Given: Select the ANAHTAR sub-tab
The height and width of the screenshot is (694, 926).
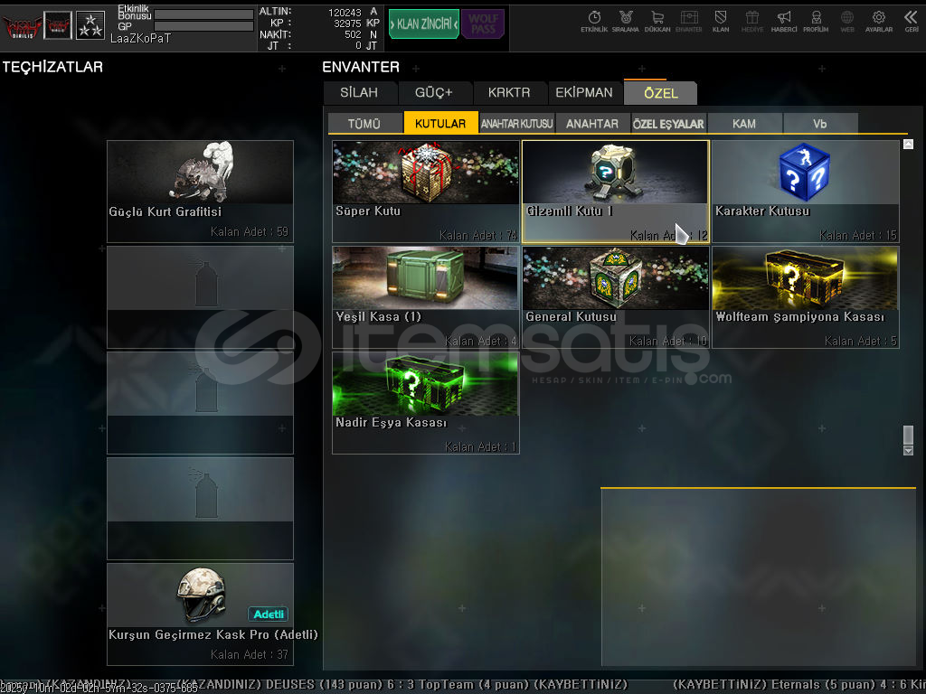Looking at the screenshot, I should click(592, 123).
